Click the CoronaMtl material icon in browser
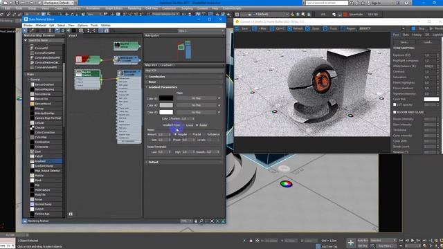Image resolution: width=443 pixels, height=249 pixels. click(x=32, y=48)
